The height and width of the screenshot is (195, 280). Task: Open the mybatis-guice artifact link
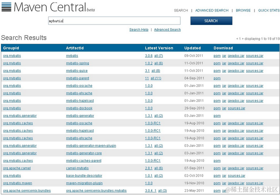pos(77,71)
